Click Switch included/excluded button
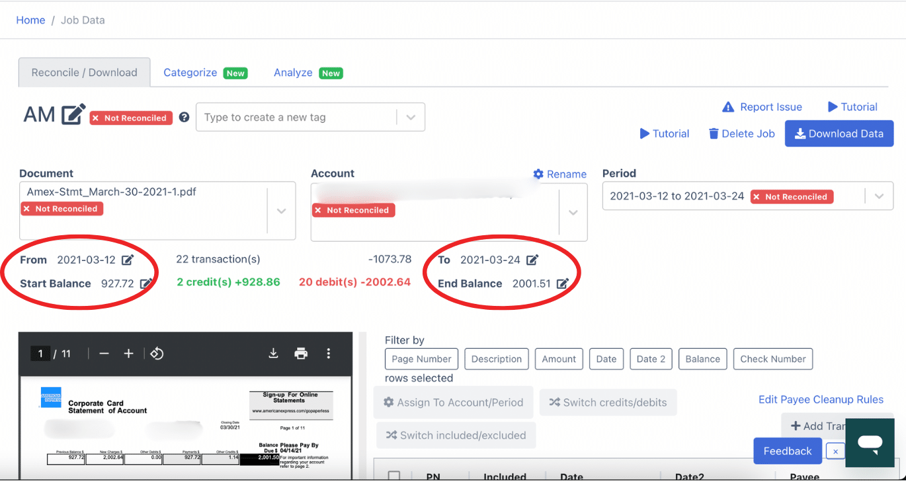The image size is (906, 481). pyautogui.click(x=456, y=435)
